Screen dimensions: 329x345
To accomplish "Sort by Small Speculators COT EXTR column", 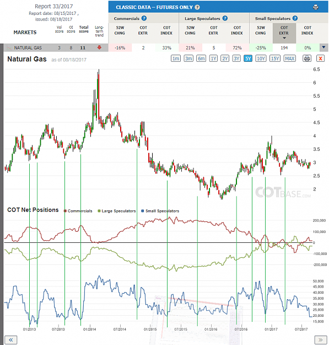I will [x=284, y=33].
